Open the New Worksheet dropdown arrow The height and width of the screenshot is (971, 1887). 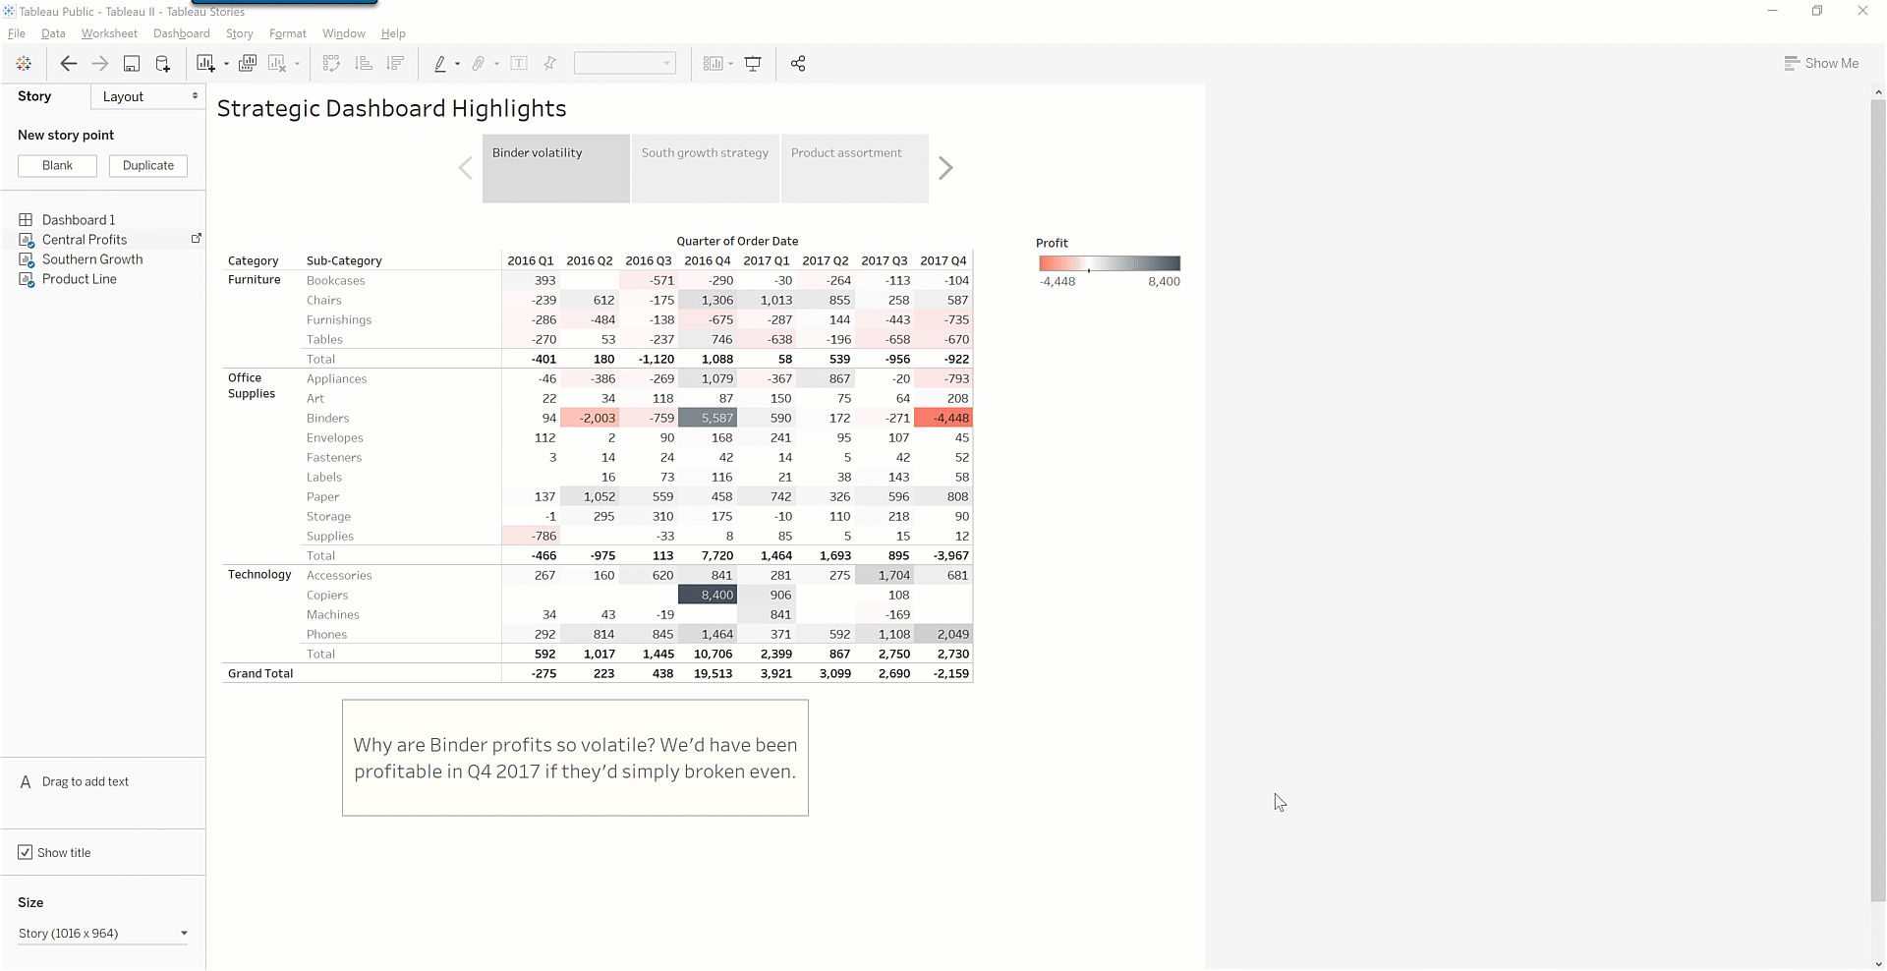click(x=226, y=65)
